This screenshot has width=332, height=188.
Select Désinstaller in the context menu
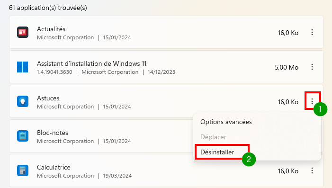click(x=217, y=152)
